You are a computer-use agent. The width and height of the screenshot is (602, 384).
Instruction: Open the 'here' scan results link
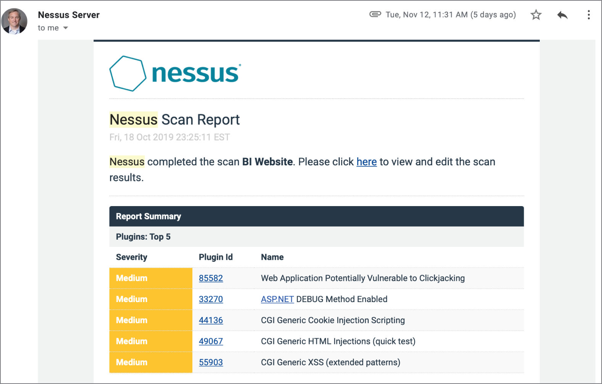[366, 162]
